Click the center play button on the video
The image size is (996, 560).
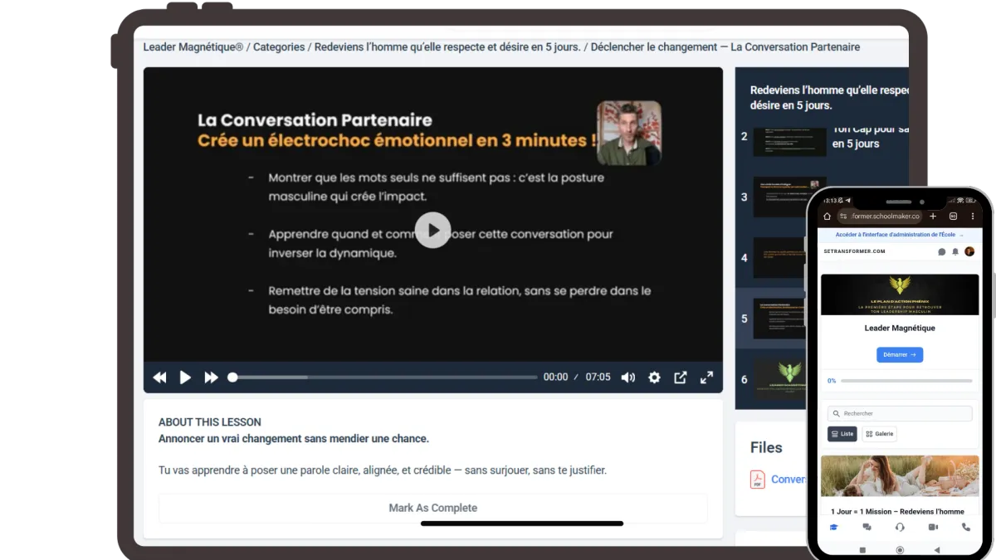click(432, 231)
